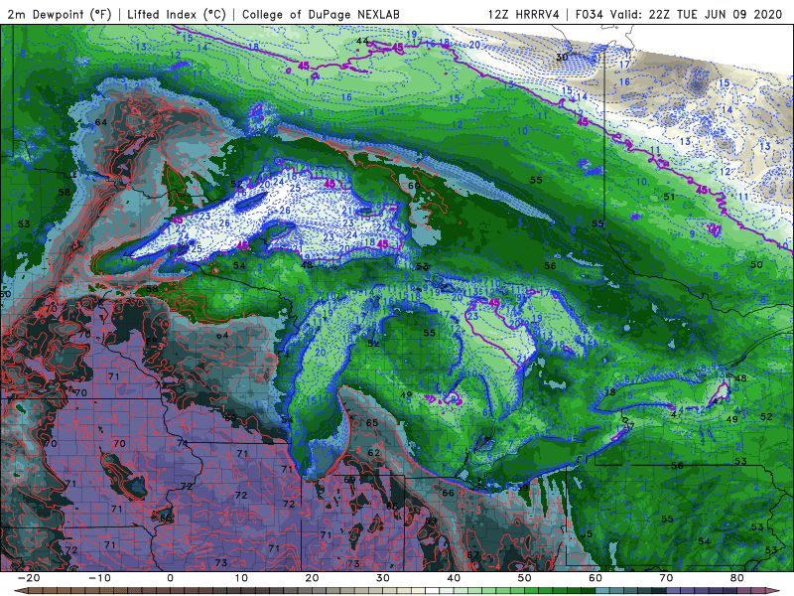Click the '-10' color scale label
The image size is (794, 596).
pyautogui.click(x=99, y=578)
